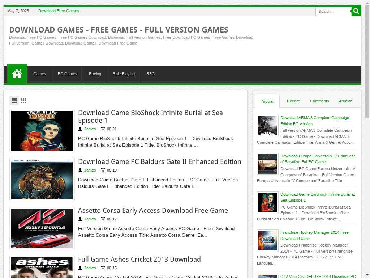Click James author link on Baldurs Gate post
Image resolution: width=370 pixels, height=278 pixels.
coord(90,170)
